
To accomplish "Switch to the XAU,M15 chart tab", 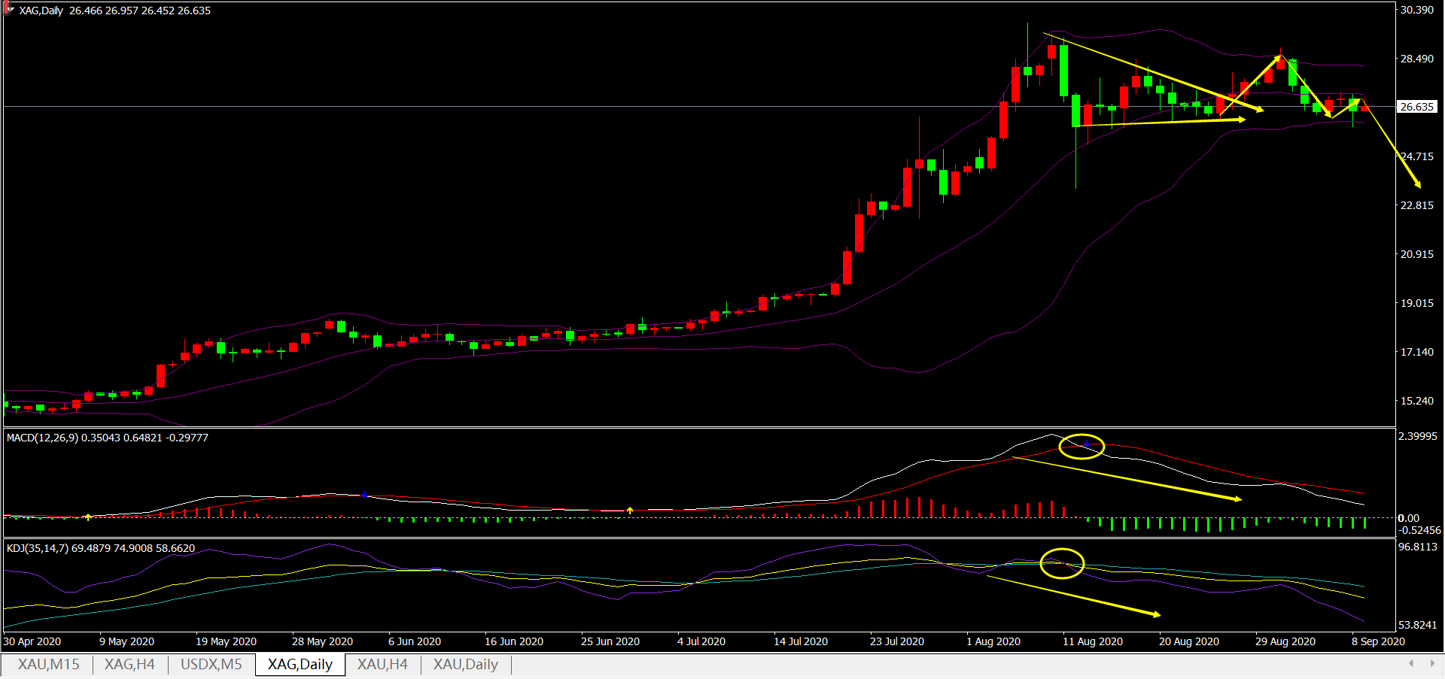I will 48,665.
